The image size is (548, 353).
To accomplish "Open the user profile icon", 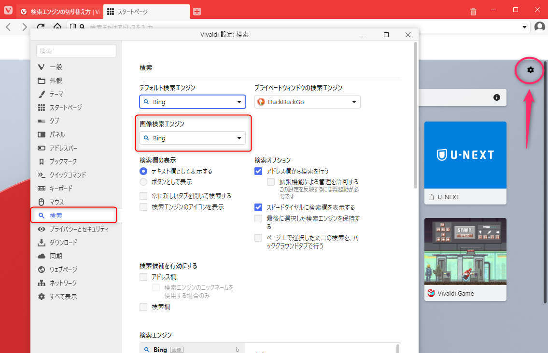I will [x=540, y=27].
